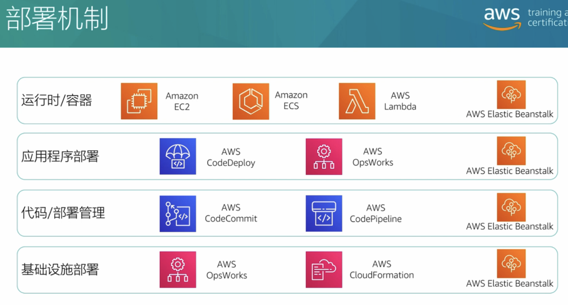The height and width of the screenshot is (305, 568).
Task: Click Elastic Beanstalk icon in 运行时/容器 row
Action: coord(511,95)
